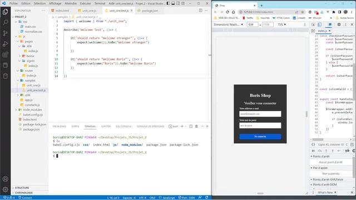Open the Edition menu
The width and height of the screenshot is (356, 200).
coord(26,3)
